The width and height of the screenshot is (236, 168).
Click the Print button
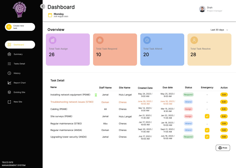tap(223, 148)
